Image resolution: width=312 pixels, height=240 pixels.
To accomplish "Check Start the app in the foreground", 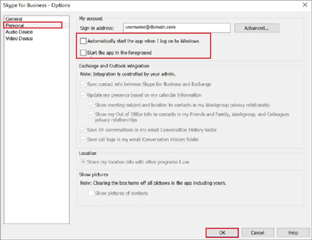I will tap(83, 53).
